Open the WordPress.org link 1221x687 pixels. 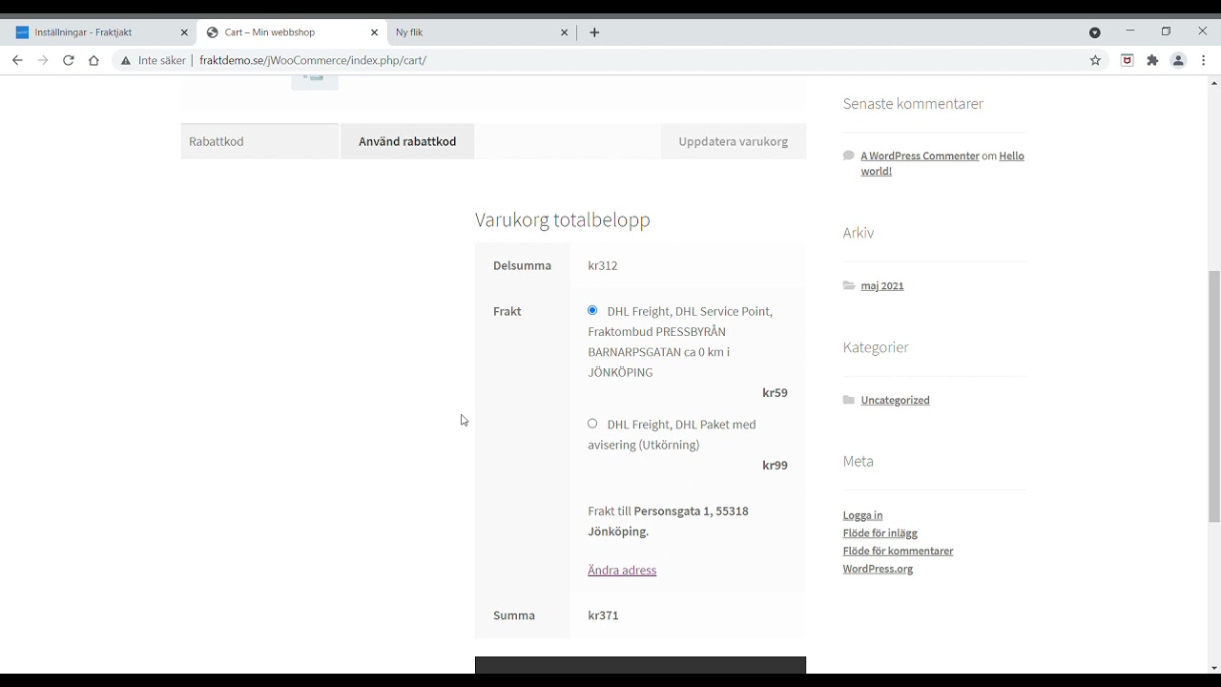point(878,569)
